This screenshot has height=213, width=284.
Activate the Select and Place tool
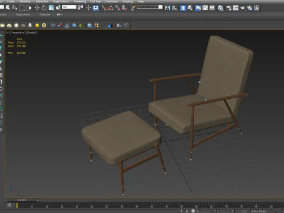pos(59,8)
